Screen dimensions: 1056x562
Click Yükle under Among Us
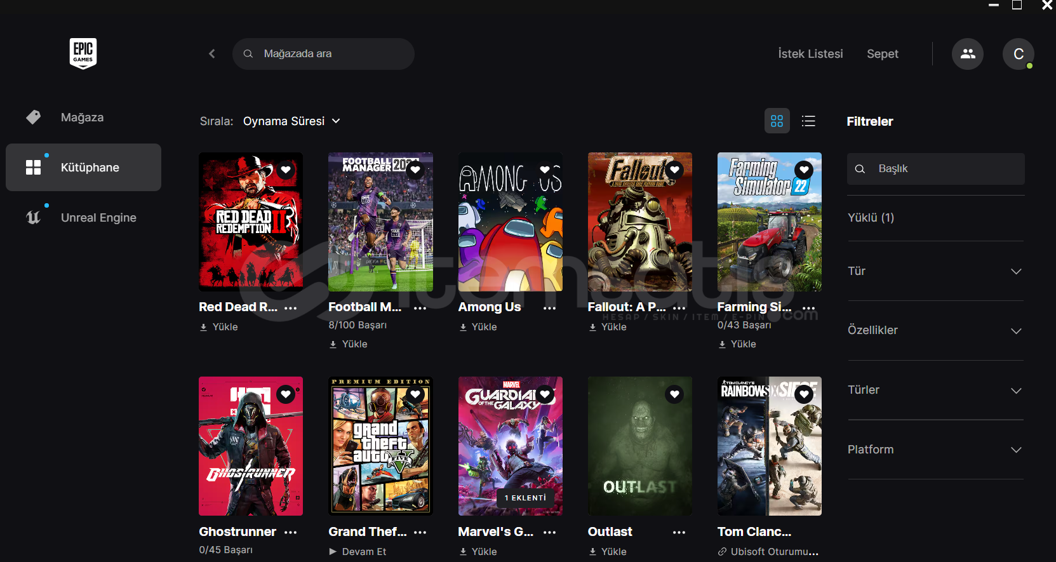pos(478,327)
